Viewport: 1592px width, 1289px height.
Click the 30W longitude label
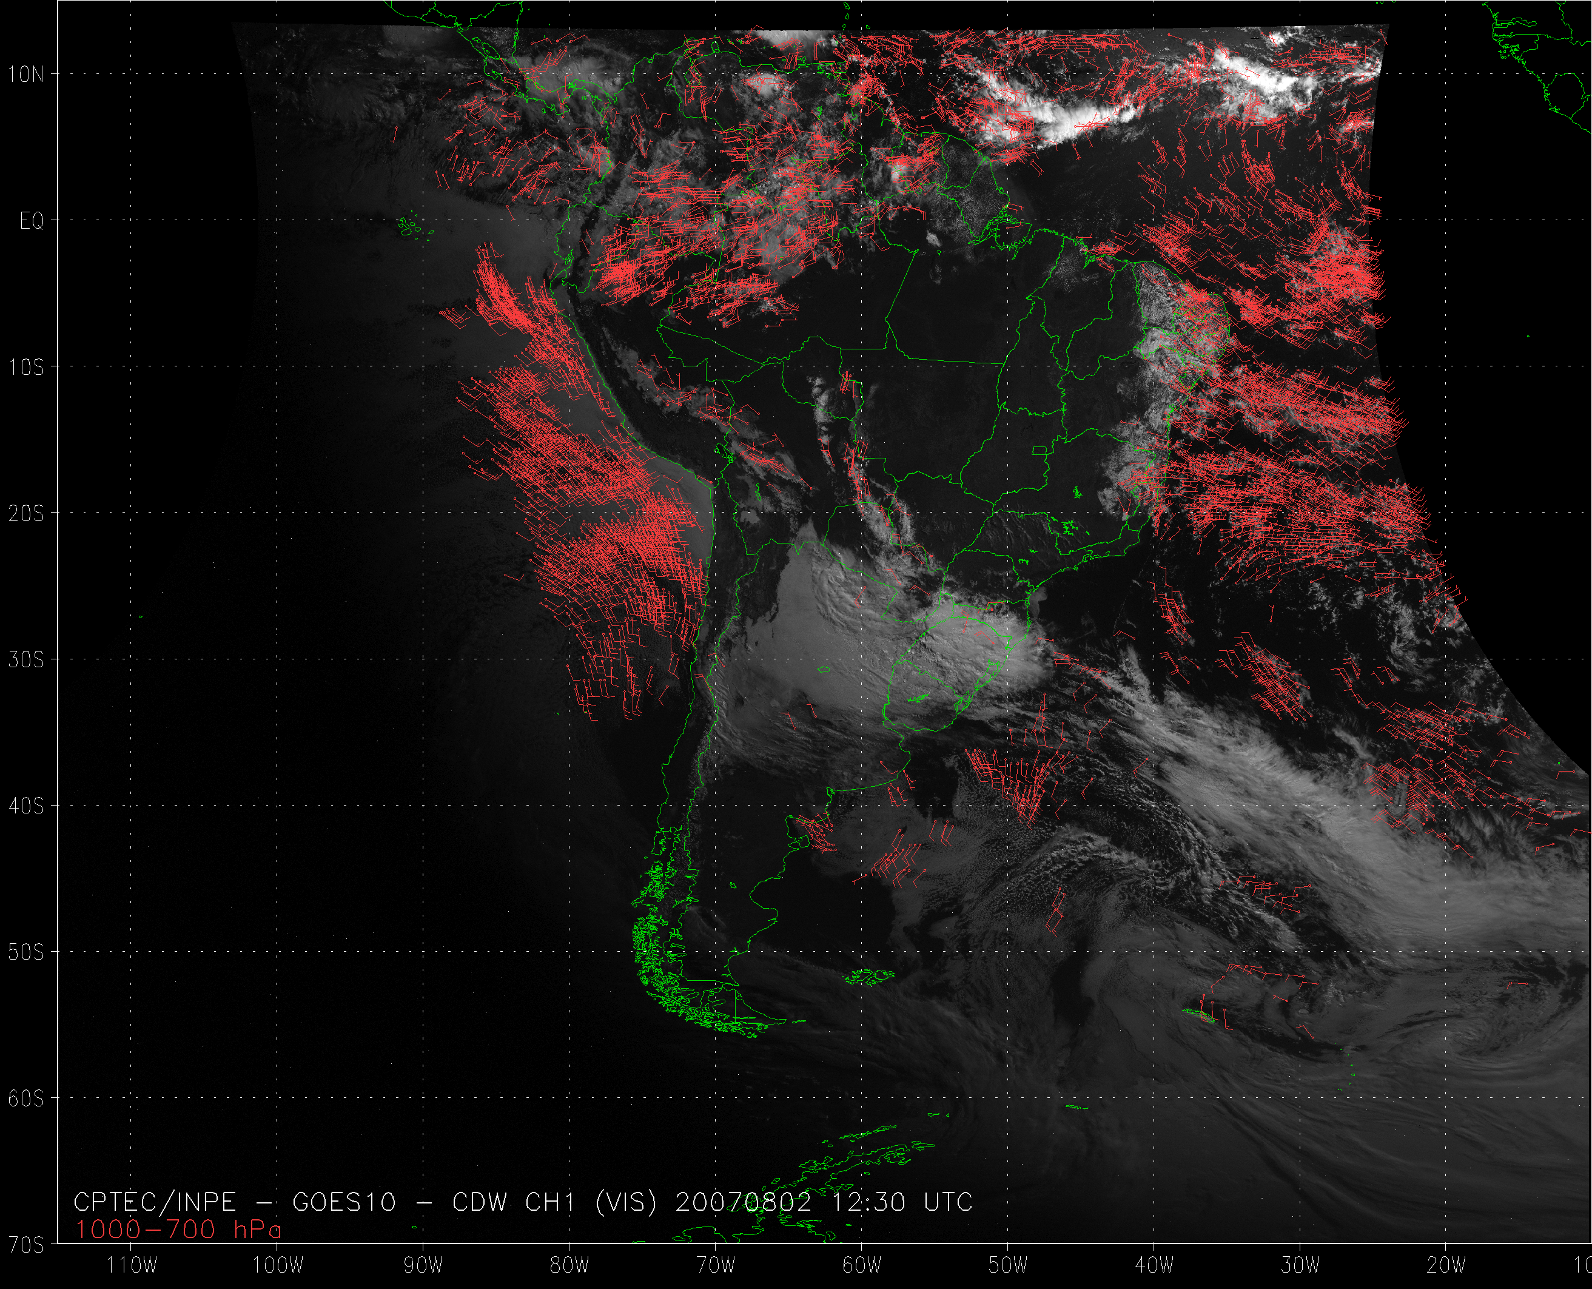tap(1300, 1266)
